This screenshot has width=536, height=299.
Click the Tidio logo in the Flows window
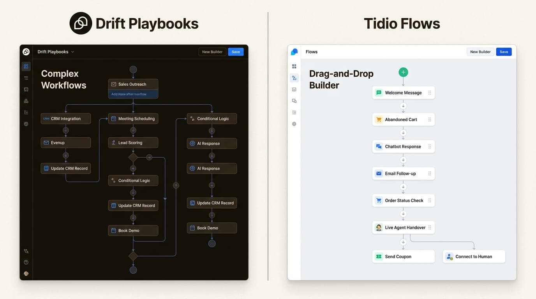294,52
